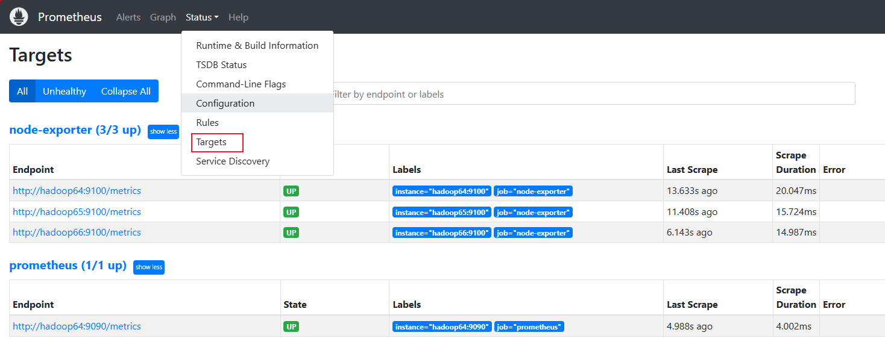Click the UP badge for hadoop66:9100
885x359 pixels.
[x=291, y=233]
